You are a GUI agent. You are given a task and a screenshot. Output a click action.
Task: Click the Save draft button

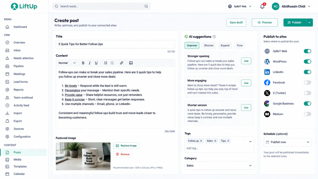coord(236,23)
